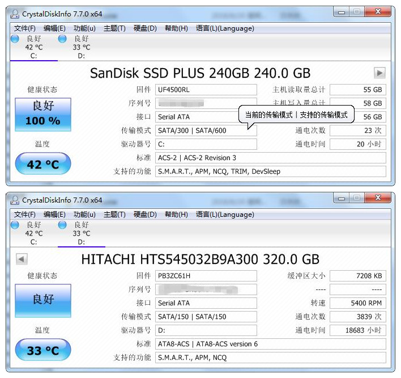
Task: Click Hitachi temperature 33 °C button
Action: [43, 350]
